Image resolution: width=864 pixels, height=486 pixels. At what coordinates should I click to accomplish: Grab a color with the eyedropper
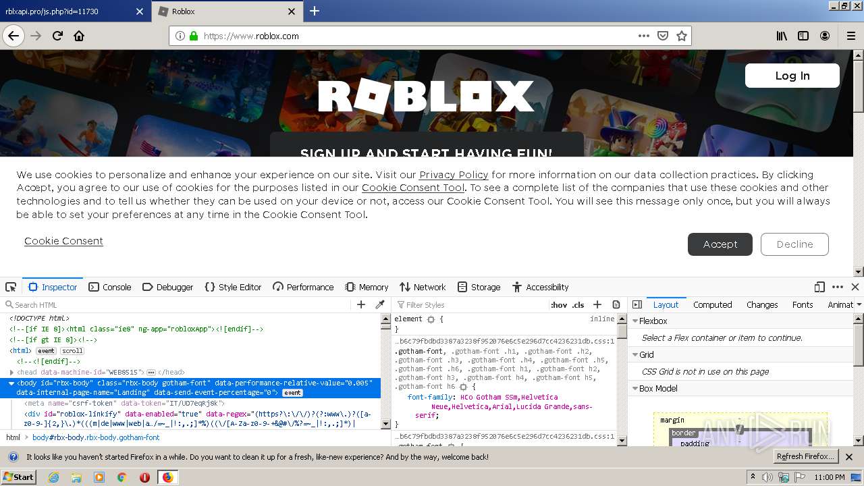coord(380,304)
